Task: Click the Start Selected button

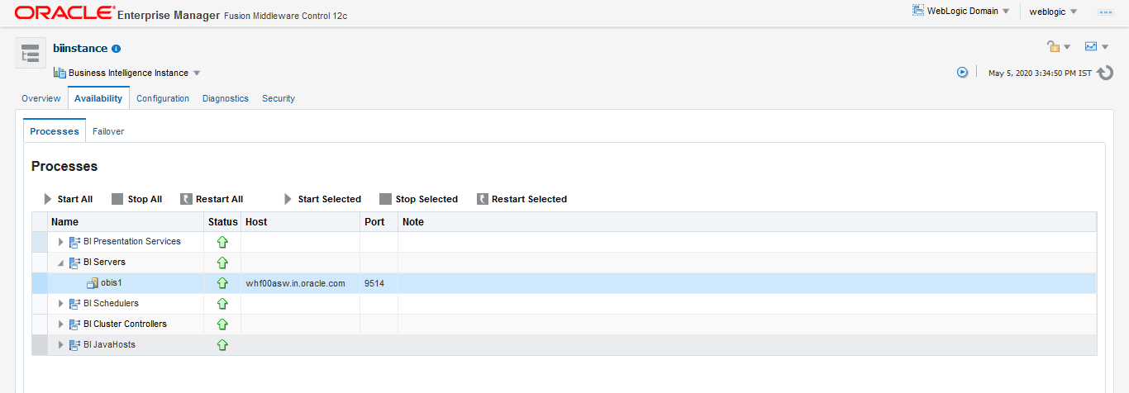Action: coord(322,199)
